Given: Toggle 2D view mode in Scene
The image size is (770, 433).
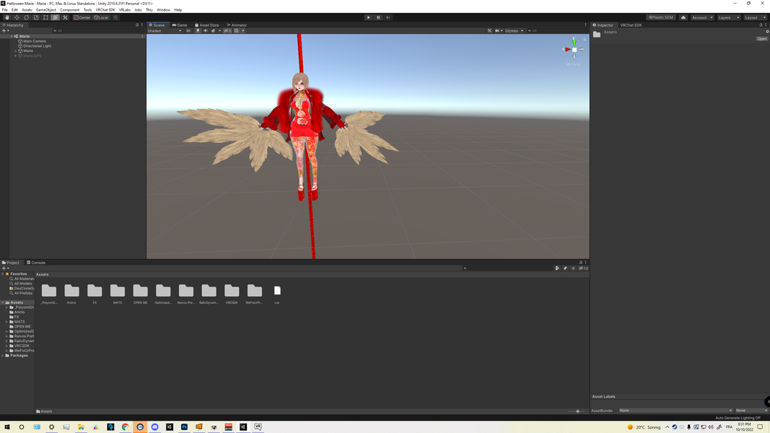Looking at the screenshot, I should point(188,31).
